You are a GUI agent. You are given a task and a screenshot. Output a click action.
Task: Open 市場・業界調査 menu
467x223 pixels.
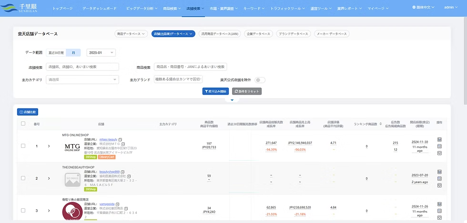click(223, 9)
